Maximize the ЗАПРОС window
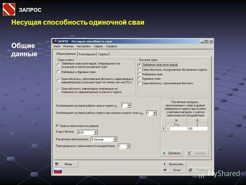The image size is (246, 185). 206,41
